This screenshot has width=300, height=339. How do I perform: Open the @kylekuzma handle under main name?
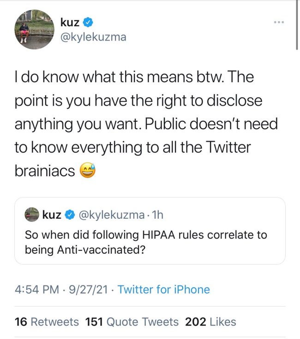pos(93,37)
